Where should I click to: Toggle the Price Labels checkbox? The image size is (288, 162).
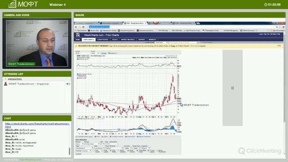click(102, 151)
